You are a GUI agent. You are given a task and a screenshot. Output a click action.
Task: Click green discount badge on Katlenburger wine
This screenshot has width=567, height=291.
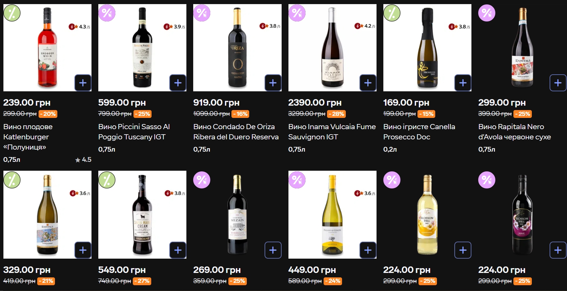12,13
